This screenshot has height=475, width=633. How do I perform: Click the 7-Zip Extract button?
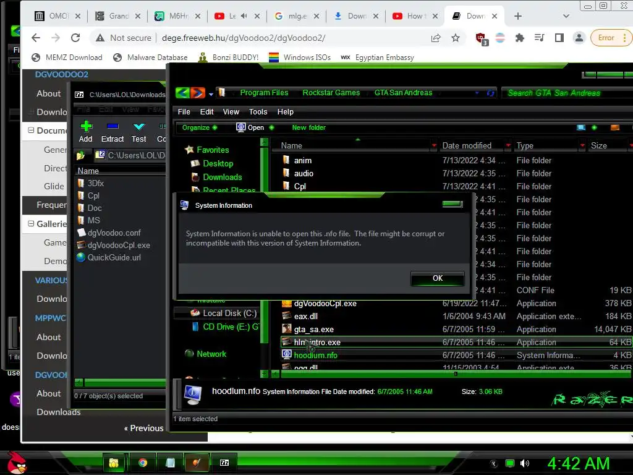pyautogui.click(x=113, y=132)
